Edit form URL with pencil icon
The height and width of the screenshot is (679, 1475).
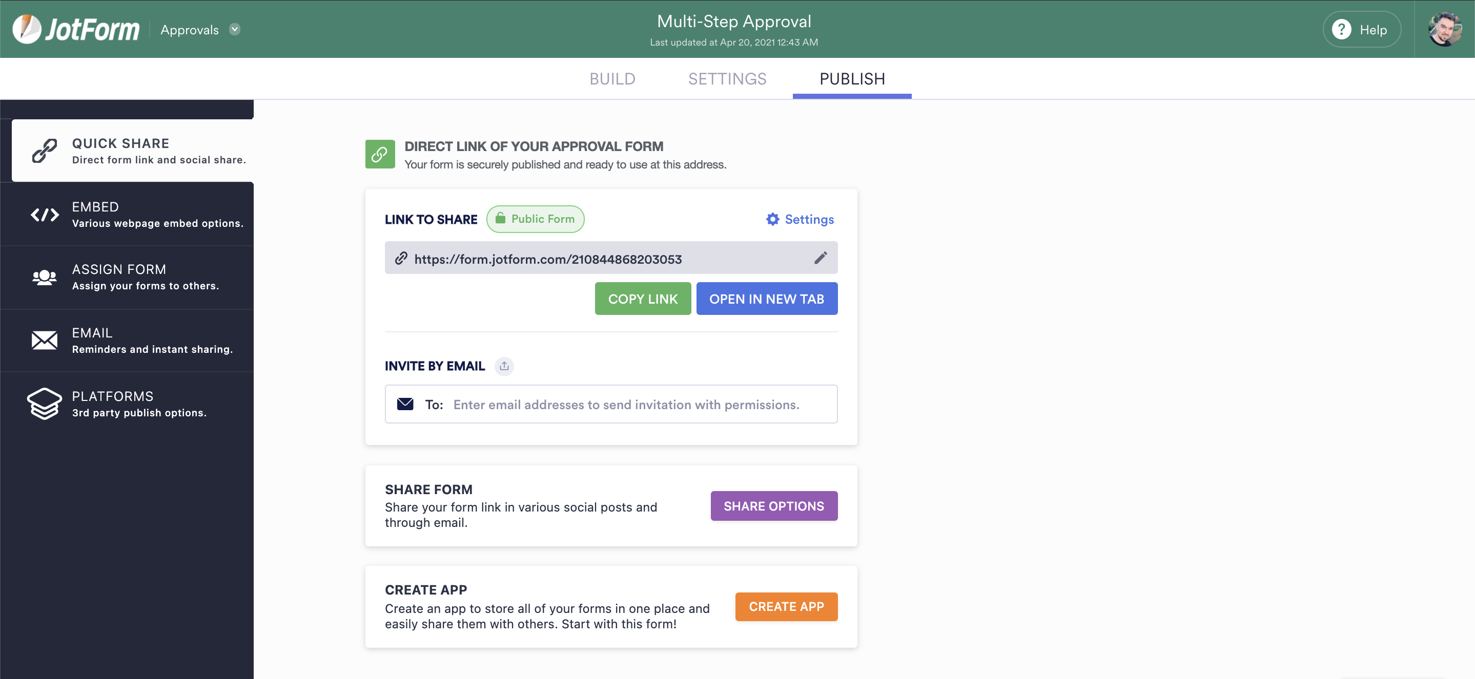(x=820, y=258)
